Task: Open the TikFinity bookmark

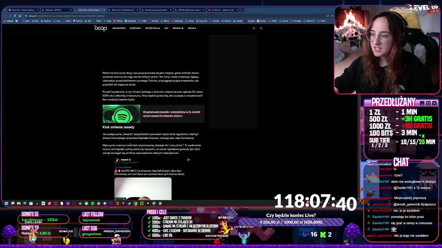Action: coord(118,21)
